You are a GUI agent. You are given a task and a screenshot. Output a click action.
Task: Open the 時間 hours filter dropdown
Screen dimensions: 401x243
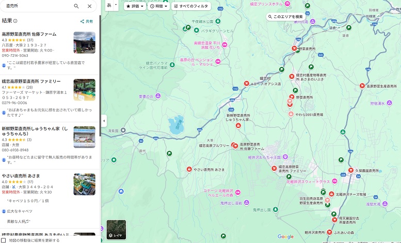click(158, 6)
